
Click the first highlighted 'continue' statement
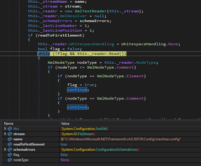coord(77,89)
